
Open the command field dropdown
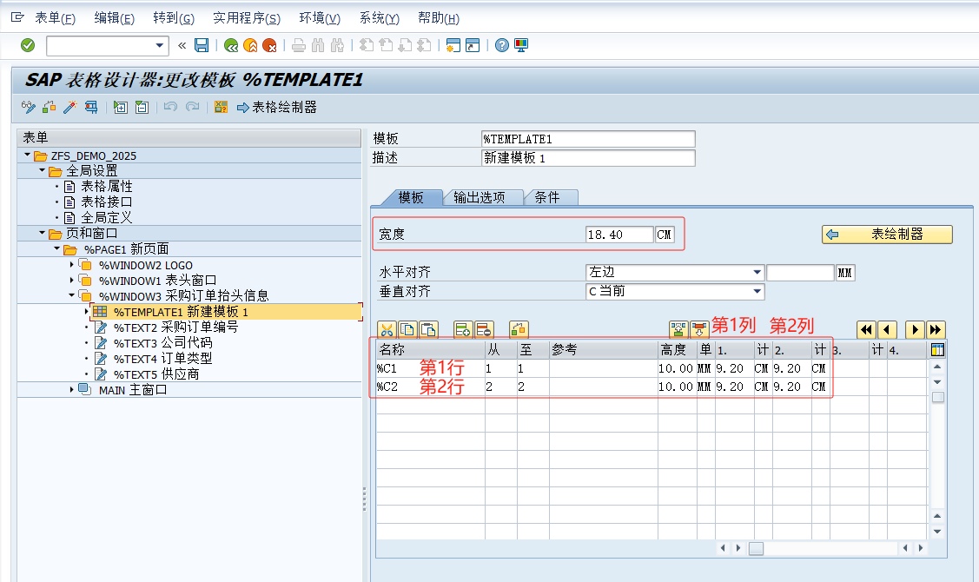(160, 45)
